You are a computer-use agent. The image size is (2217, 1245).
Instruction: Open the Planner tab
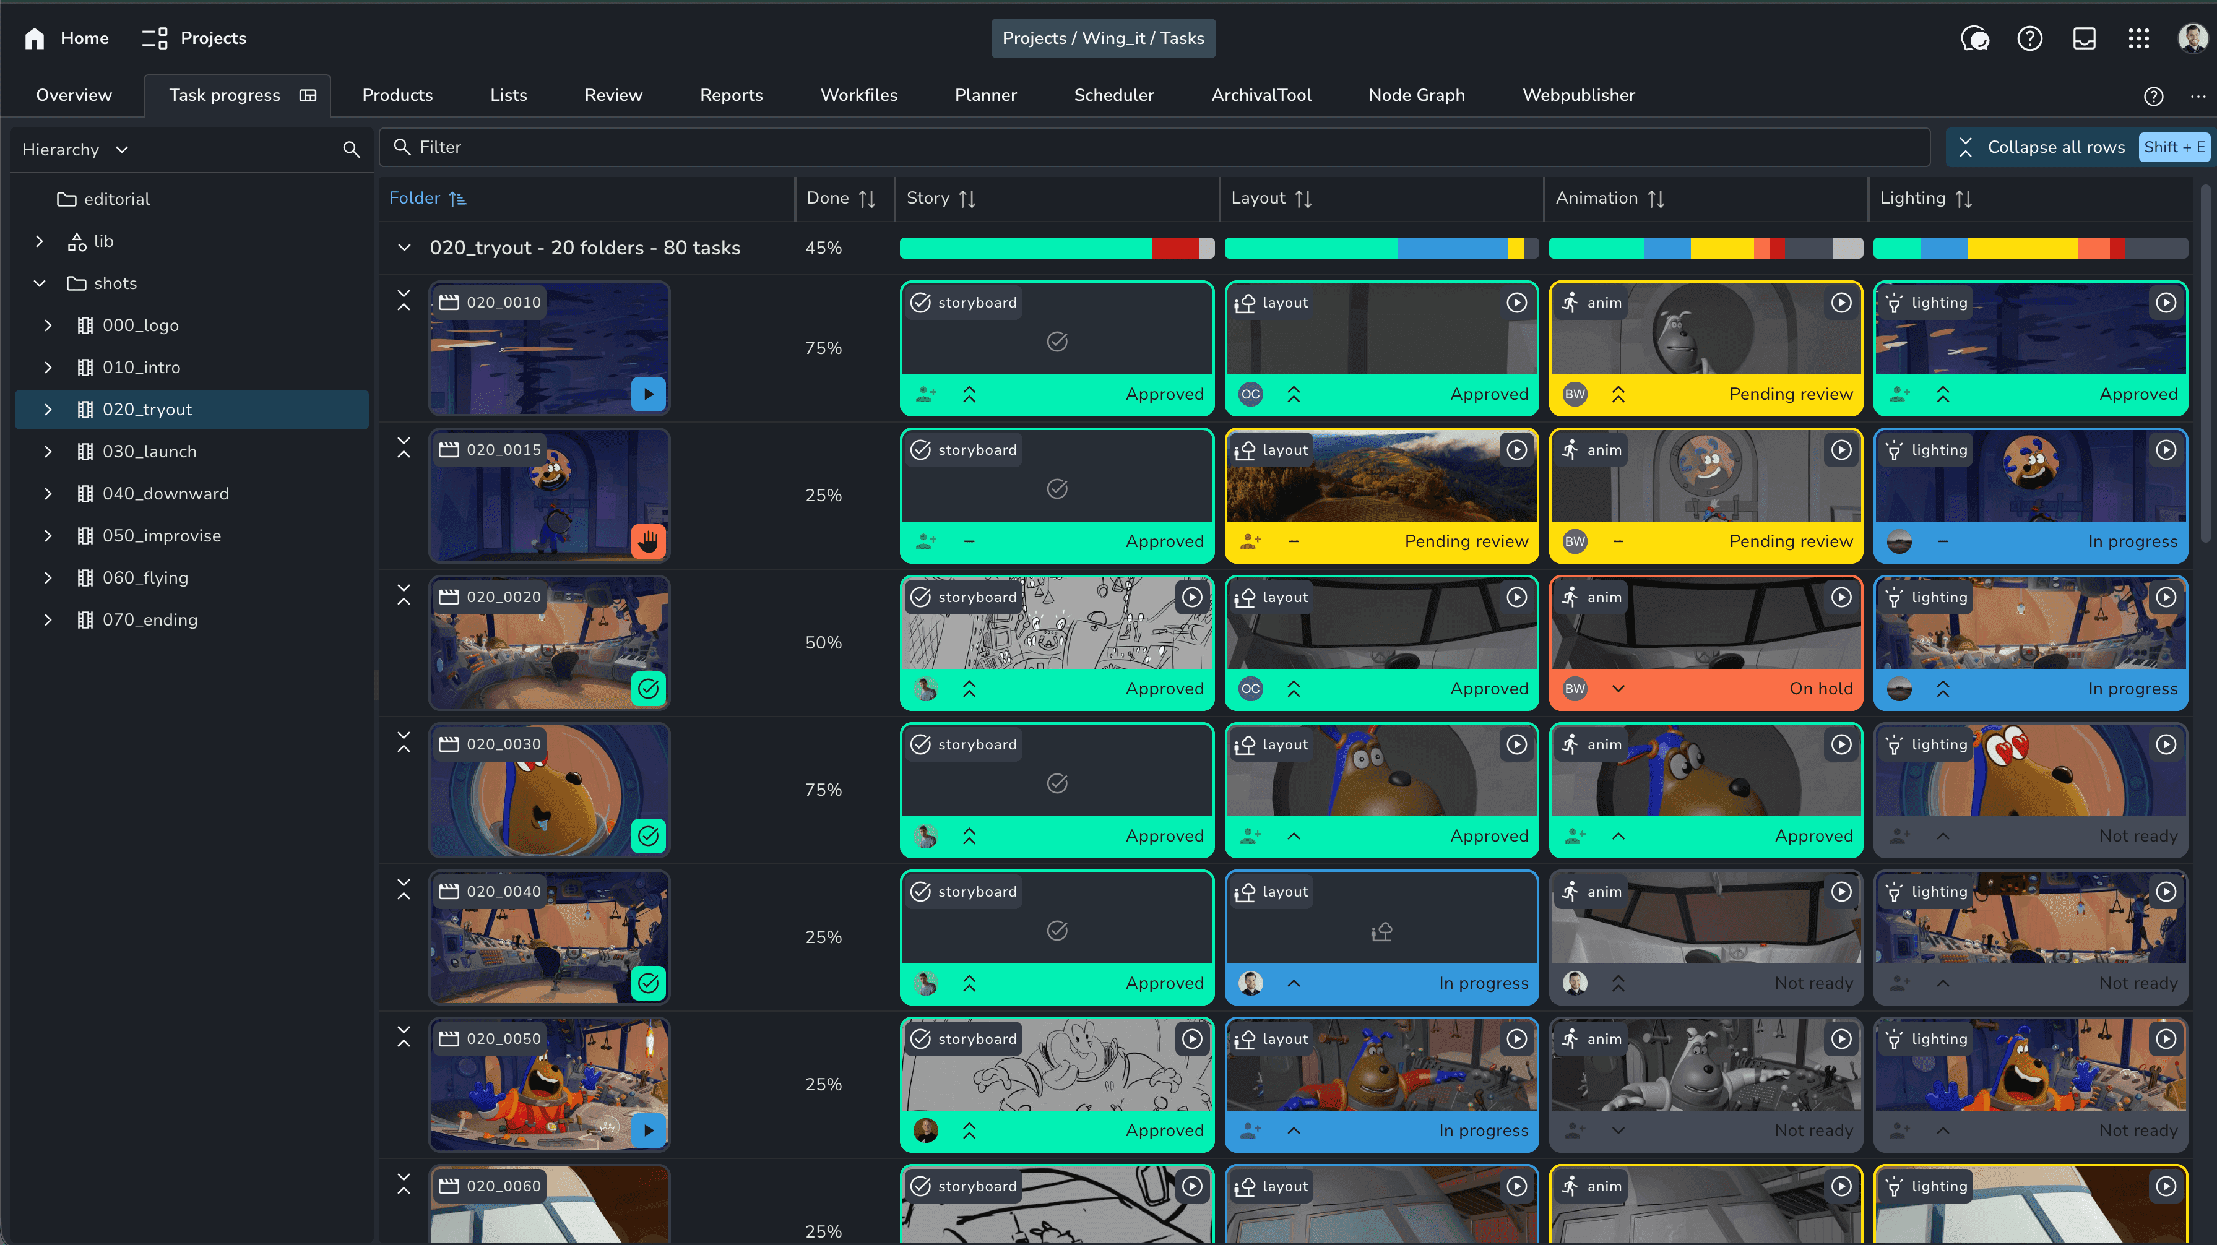point(985,95)
